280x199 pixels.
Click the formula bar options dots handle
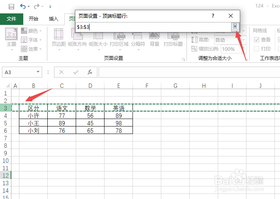(48, 72)
